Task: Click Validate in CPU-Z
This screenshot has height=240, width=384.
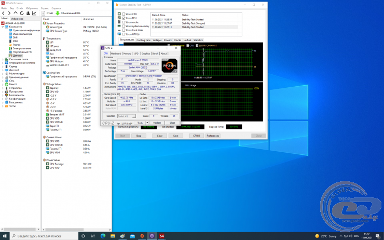Action: 157,123
